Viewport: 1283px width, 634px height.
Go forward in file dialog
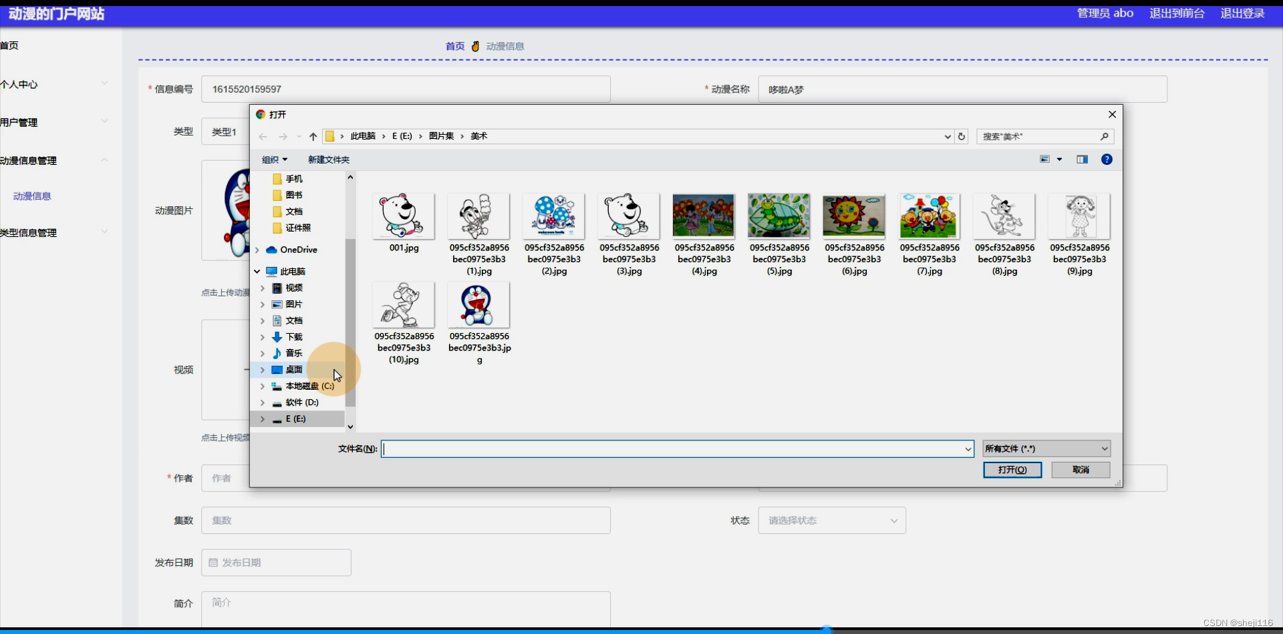coord(283,137)
